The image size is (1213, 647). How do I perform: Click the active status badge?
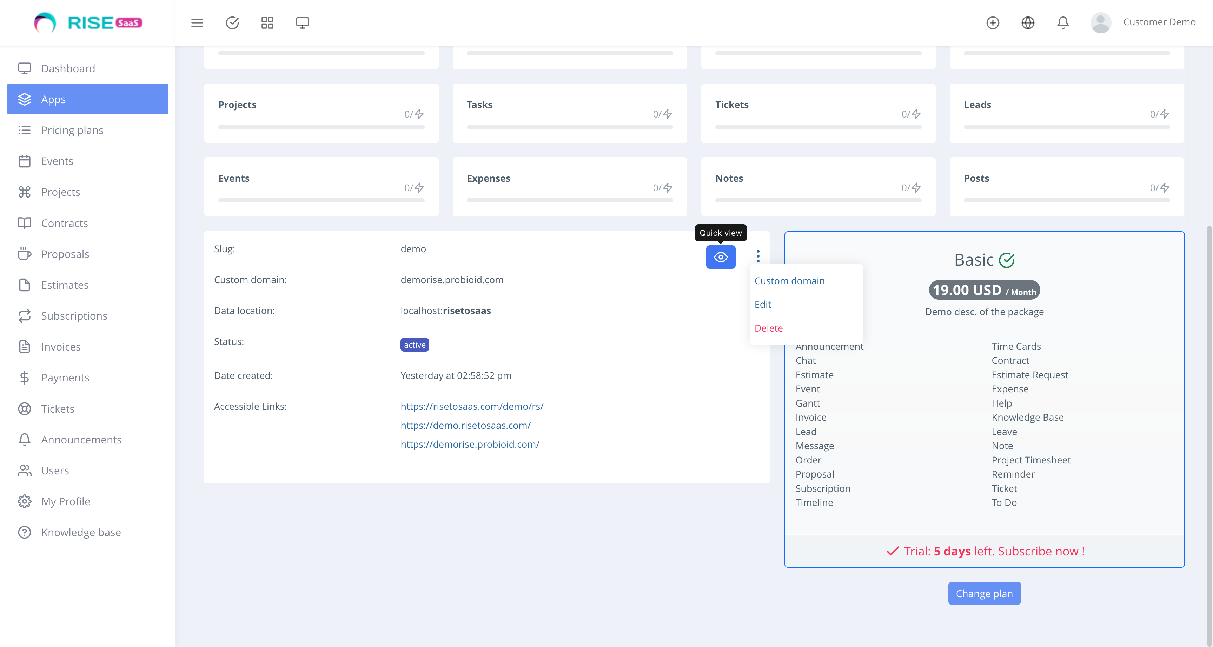[415, 344]
